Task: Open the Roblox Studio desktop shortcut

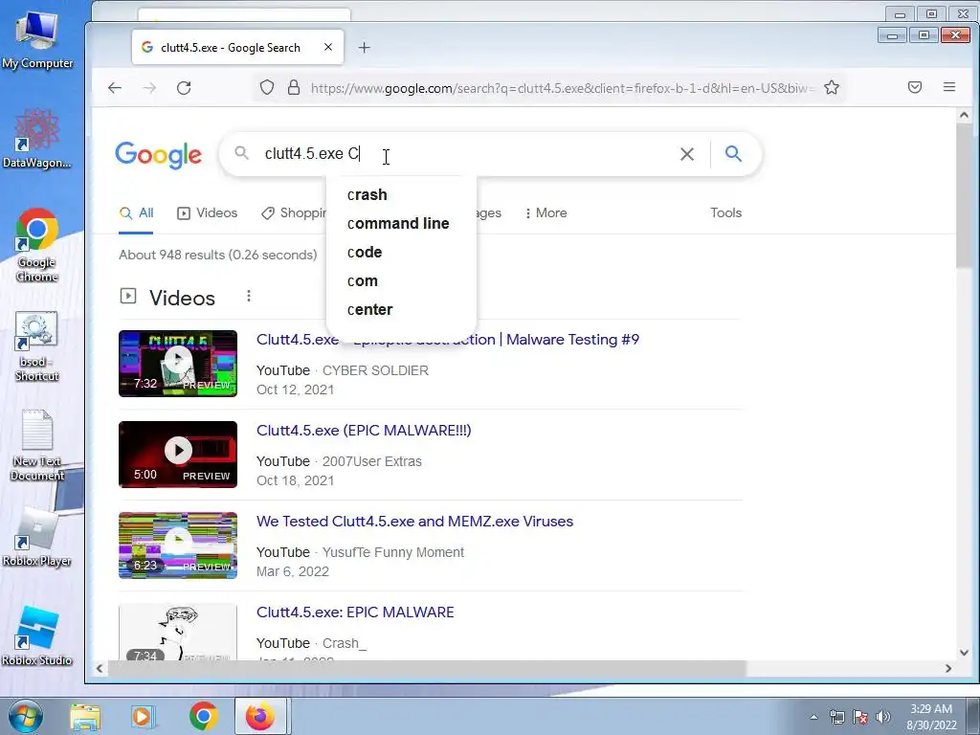Action: [x=37, y=636]
